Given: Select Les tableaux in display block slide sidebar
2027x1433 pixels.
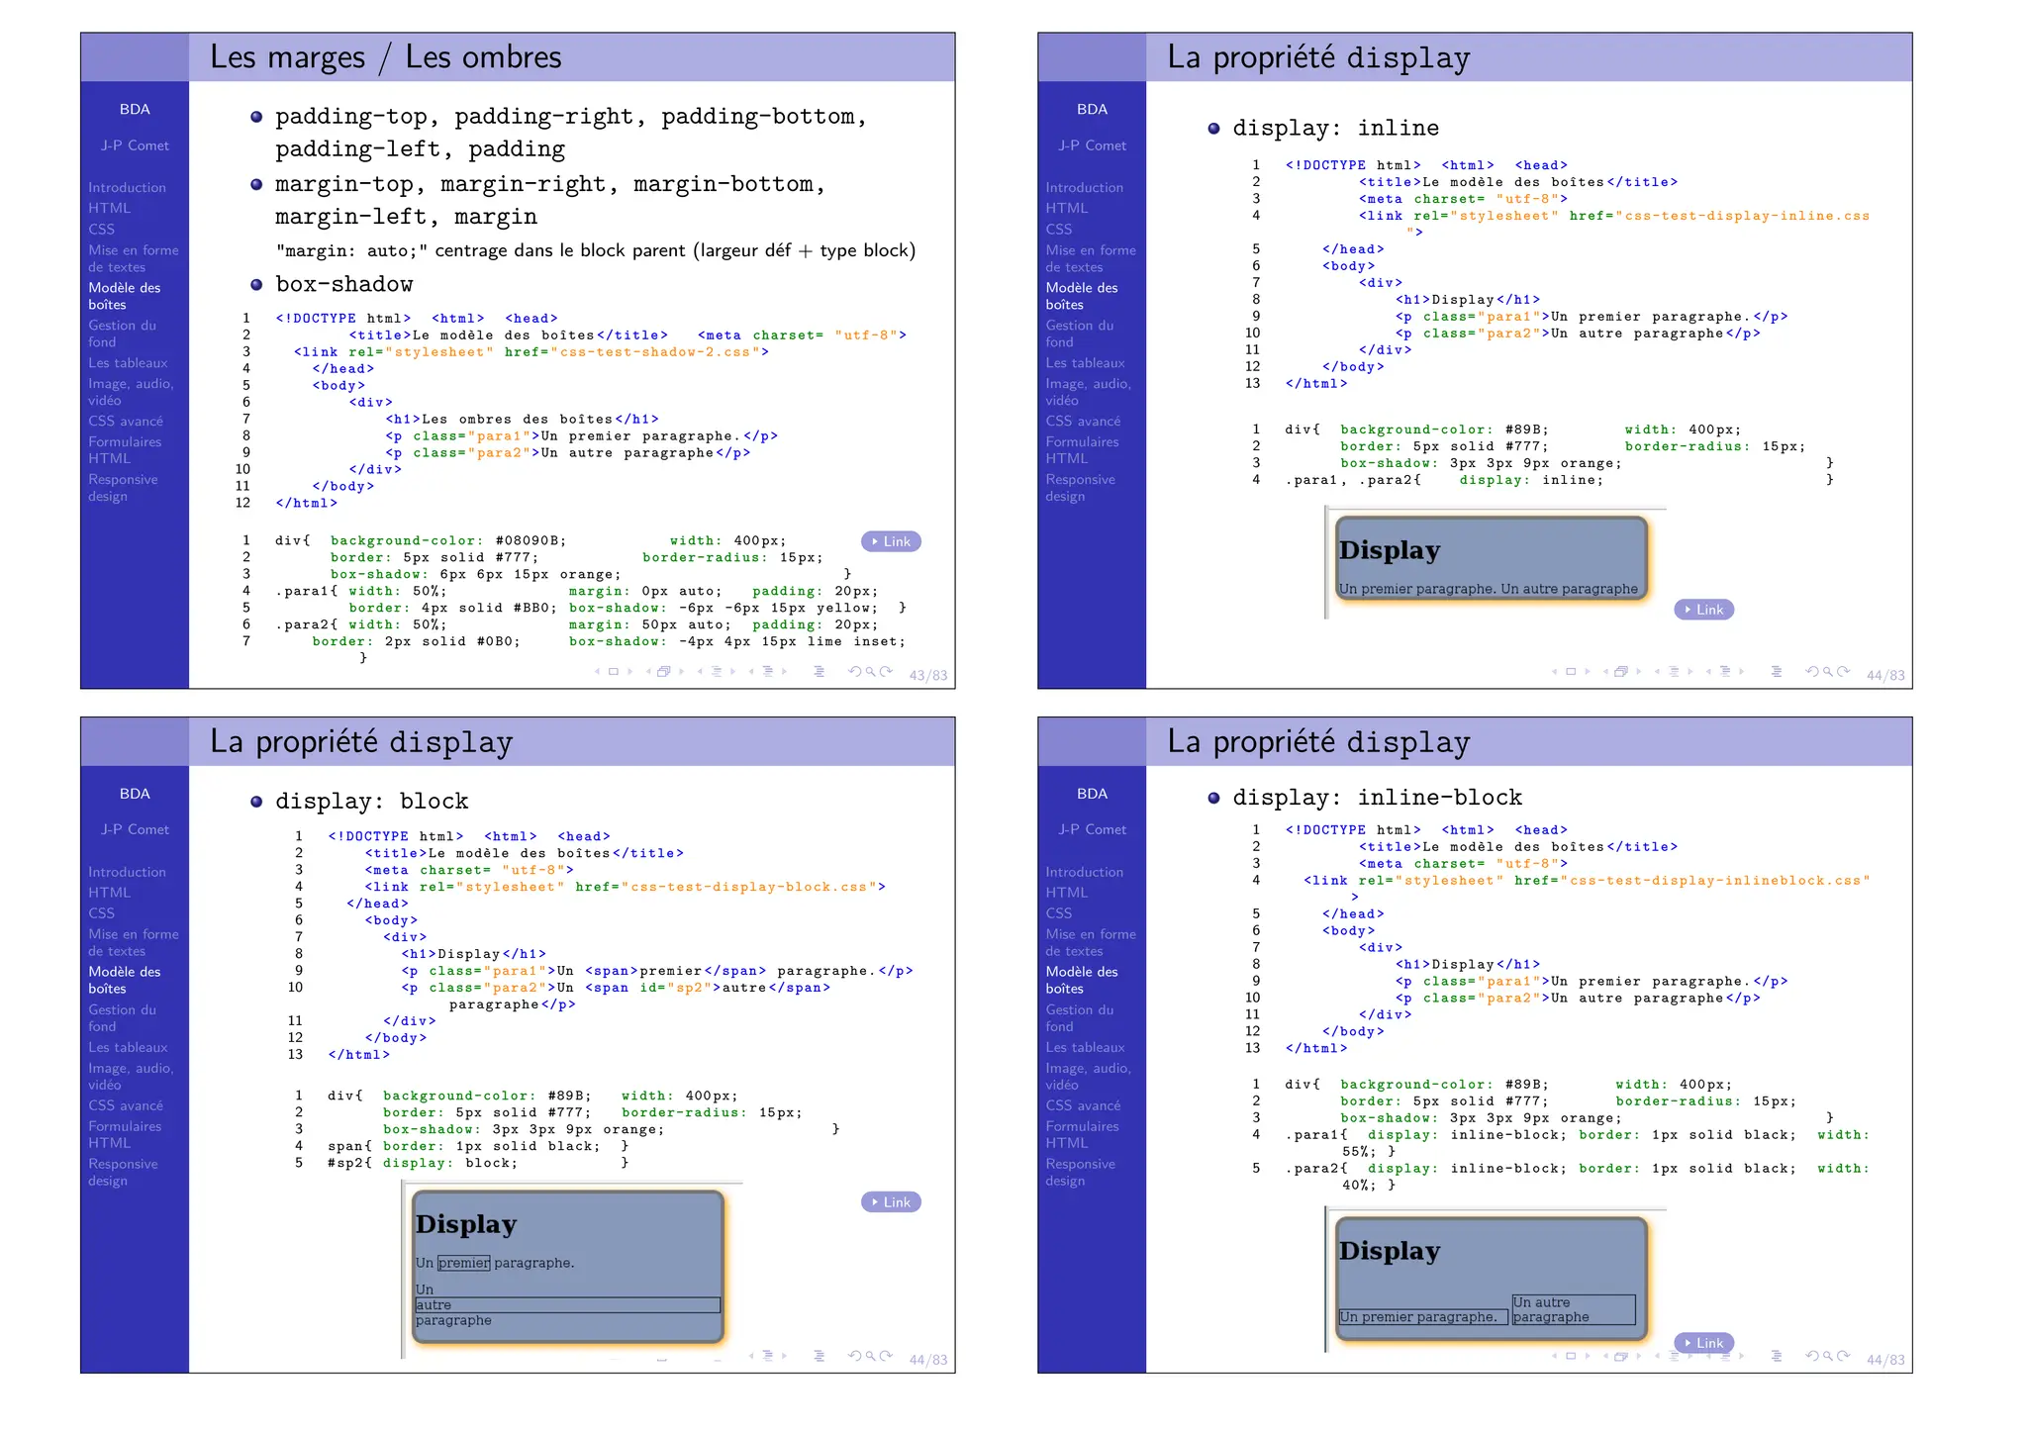Looking at the screenshot, I should click(128, 1047).
